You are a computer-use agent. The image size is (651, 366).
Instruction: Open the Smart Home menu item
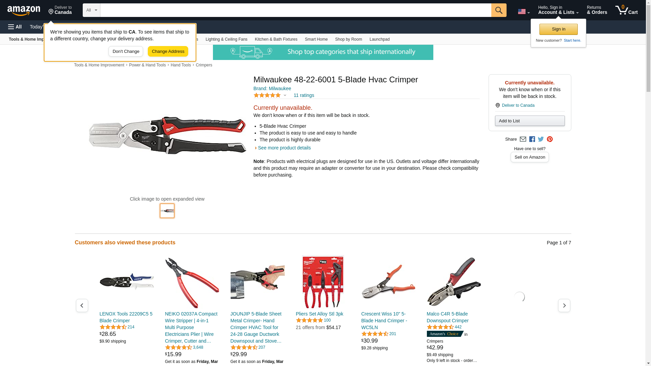click(316, 39)
